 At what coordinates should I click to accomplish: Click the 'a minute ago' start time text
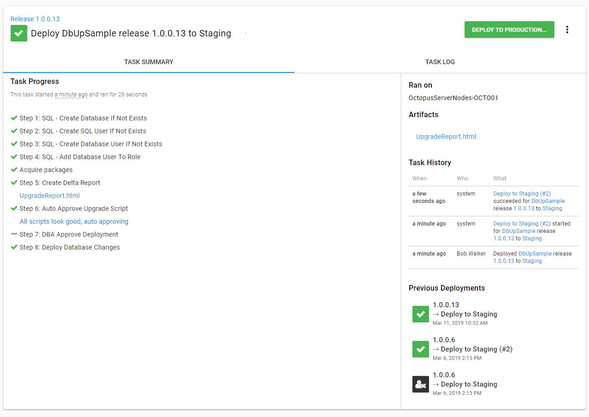click(x=71, y=95)
